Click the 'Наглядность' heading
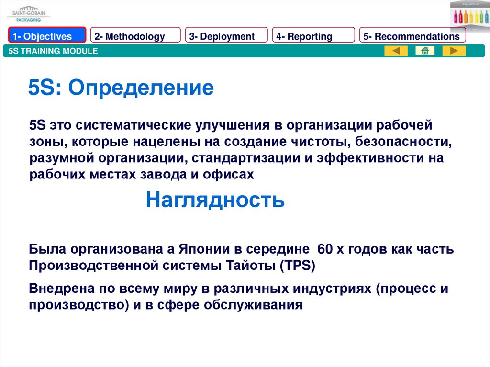This screenshot has width=490, height=367. point(215,200)
